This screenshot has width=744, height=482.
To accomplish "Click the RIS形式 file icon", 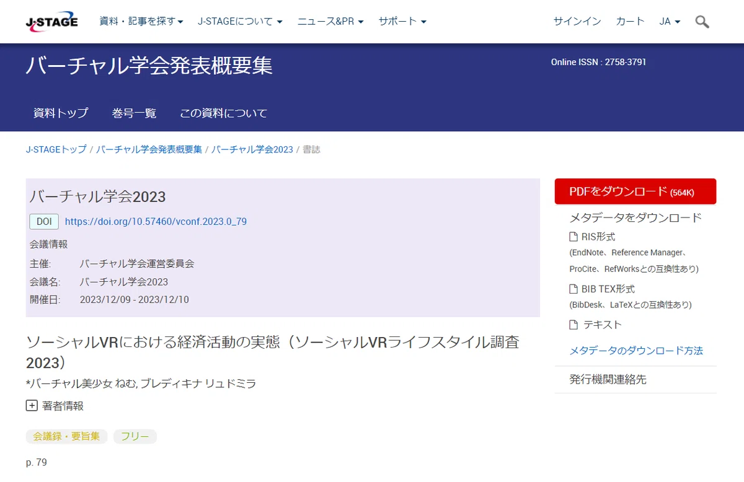I will click(573, 237).
